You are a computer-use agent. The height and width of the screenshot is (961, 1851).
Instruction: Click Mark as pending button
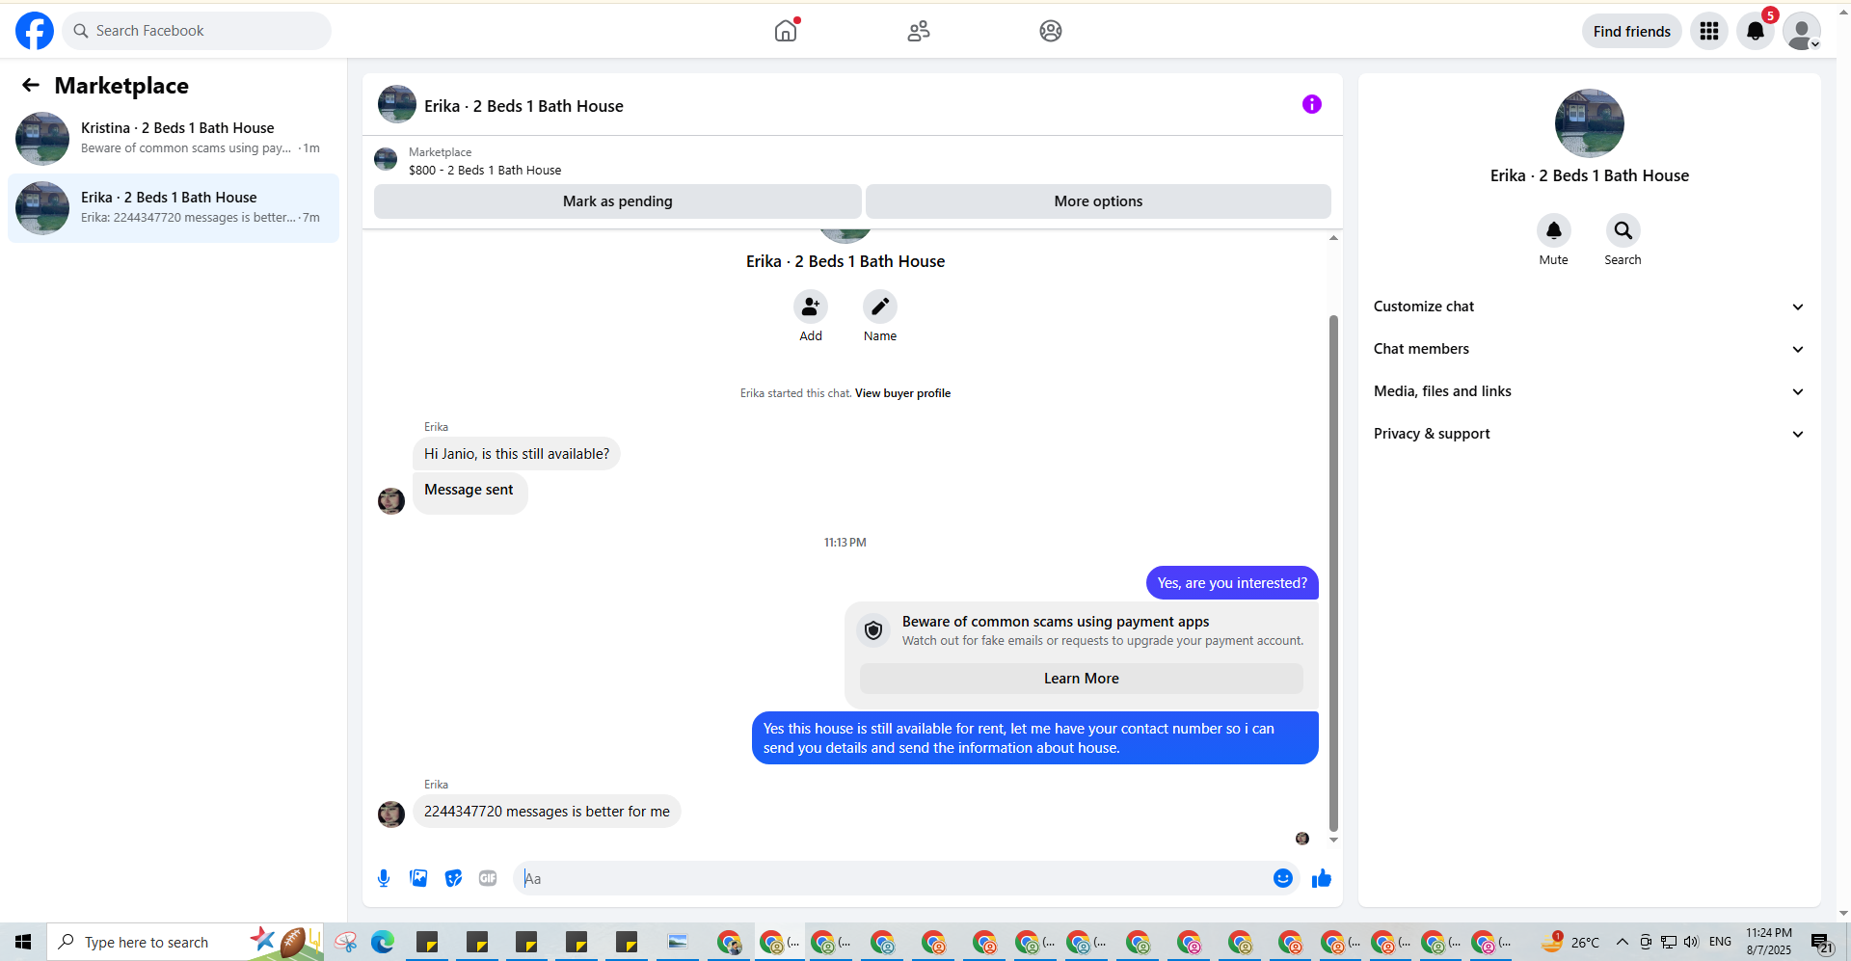(x=618, y=201)
